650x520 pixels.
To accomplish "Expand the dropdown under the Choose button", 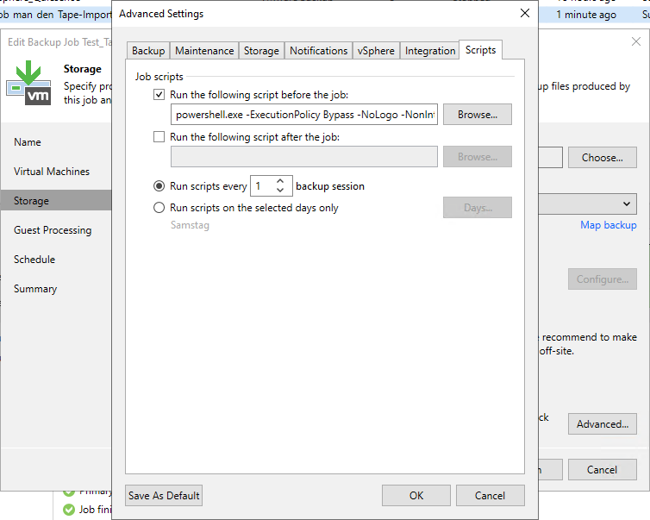I will [627, 204].
